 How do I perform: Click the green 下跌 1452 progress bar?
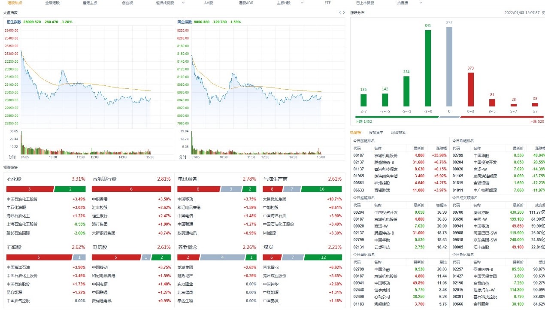click(397, 117)
